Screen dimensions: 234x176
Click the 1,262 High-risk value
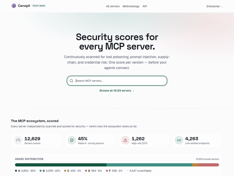[x=138, y=139]
